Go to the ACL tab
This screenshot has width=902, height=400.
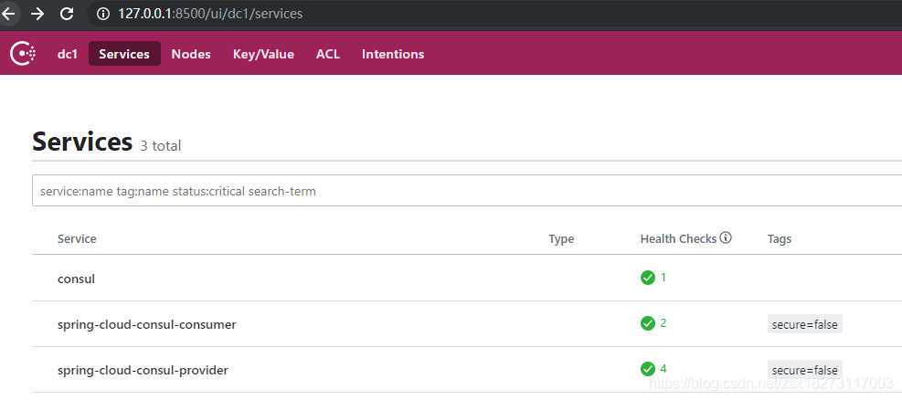(x=328, y=54)
